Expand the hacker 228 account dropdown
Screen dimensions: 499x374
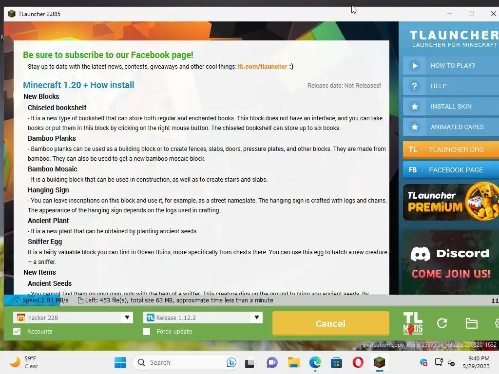[x=127, y=318]
